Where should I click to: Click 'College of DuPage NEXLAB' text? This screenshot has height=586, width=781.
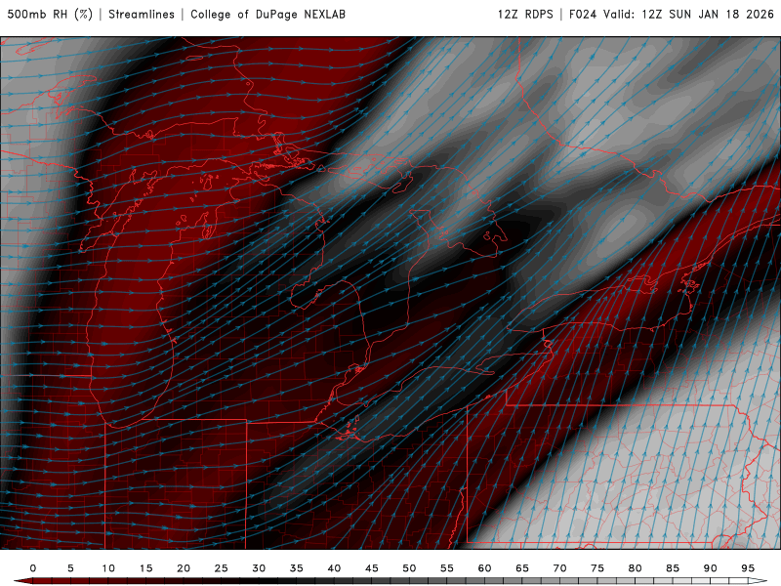(267, 15)
